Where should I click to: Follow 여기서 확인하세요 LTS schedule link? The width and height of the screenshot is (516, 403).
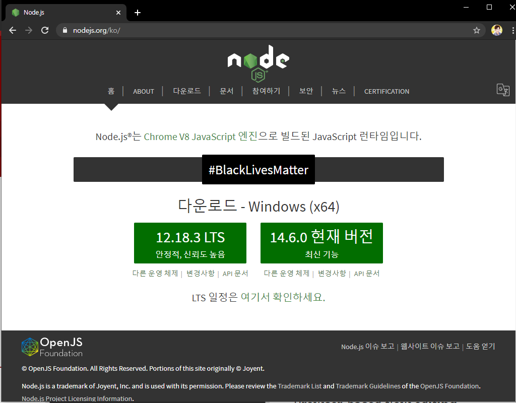pos(283,297)
